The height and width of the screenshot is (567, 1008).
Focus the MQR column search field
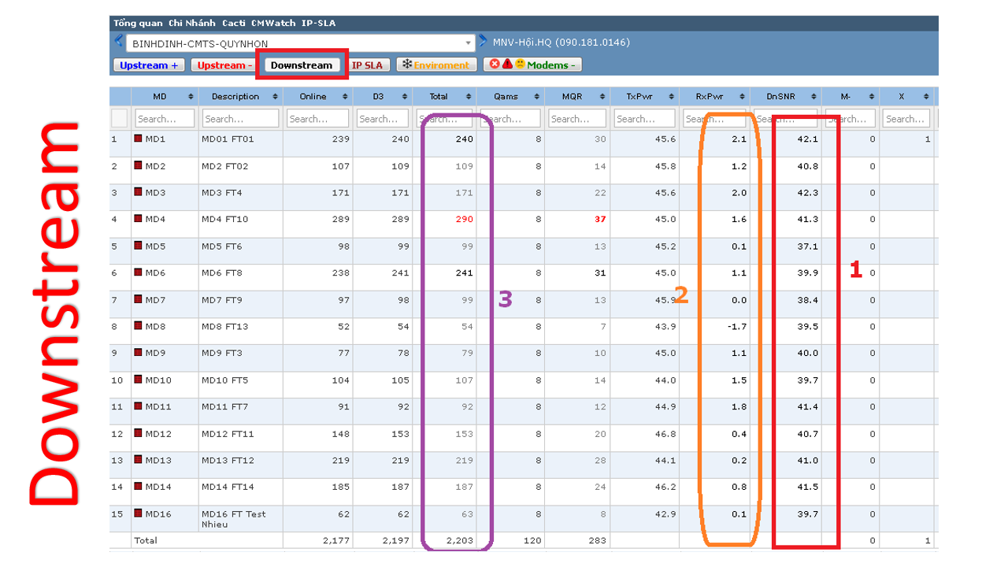pyautogui.click(x=577, y=118)
